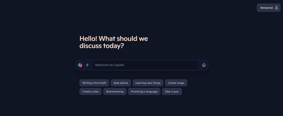Pick the 'Learning new things' chip

coord(148,83)
